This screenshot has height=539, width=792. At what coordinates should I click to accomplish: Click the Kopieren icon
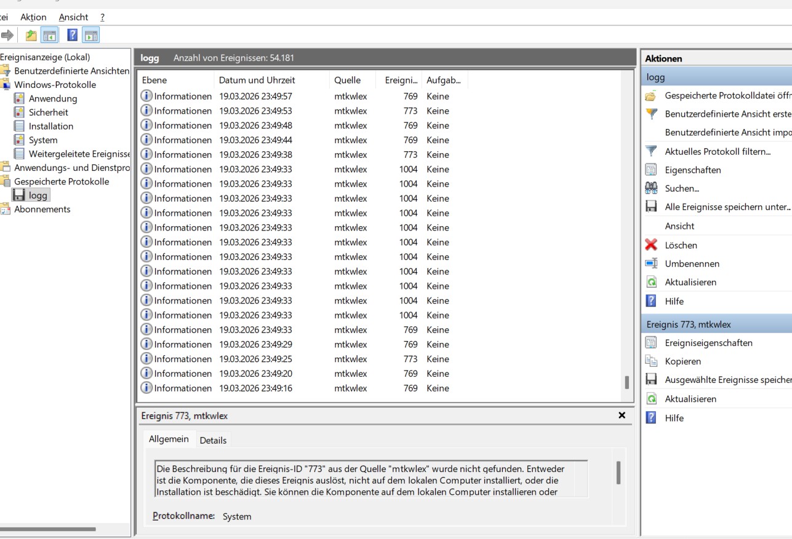(x=651, y=361)
